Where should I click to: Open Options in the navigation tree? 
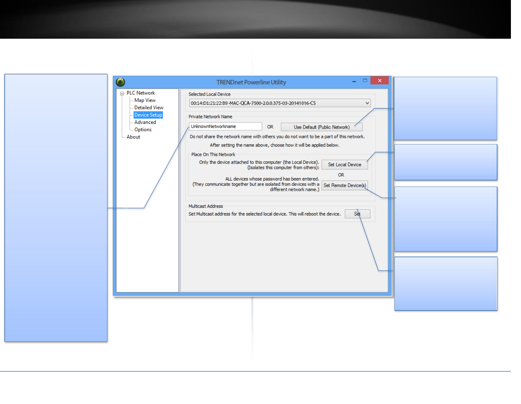(143, 130)
